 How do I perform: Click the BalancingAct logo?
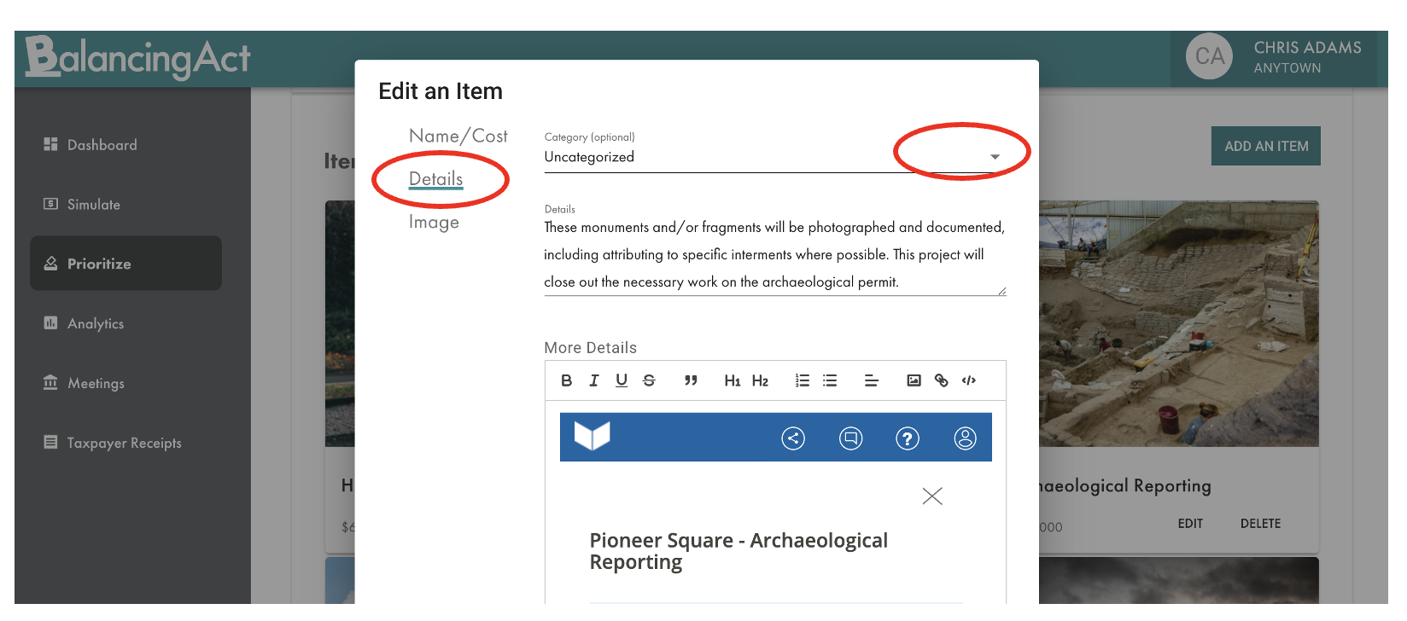tap(137, 58)
